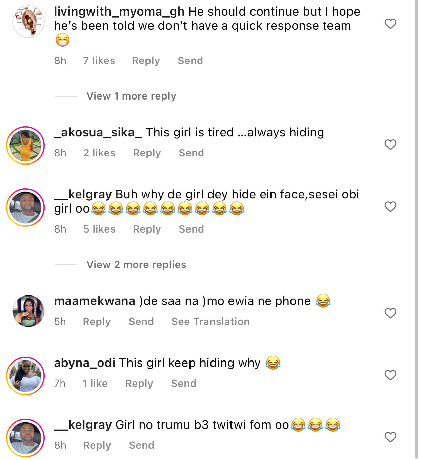Viewport: 421px width, 460px height.
Task: Heart the 'Girl no trumu' comment
Action: click(x=390, y=437)
